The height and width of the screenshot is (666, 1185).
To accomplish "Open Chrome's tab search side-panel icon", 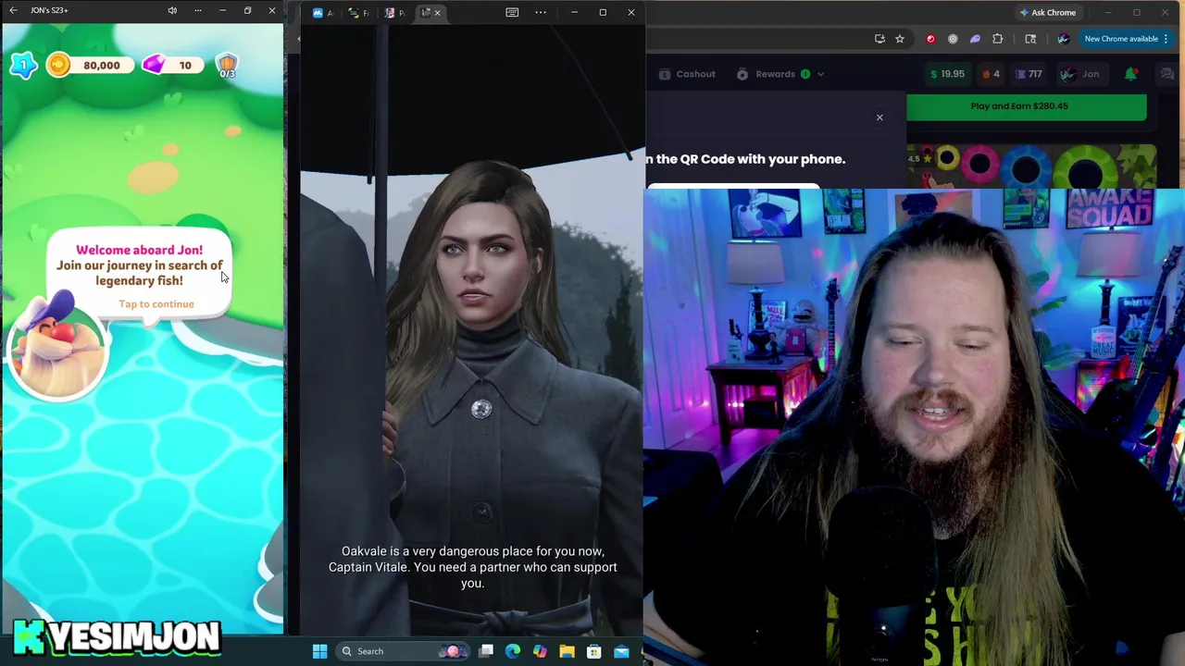I will [1030, 39].
